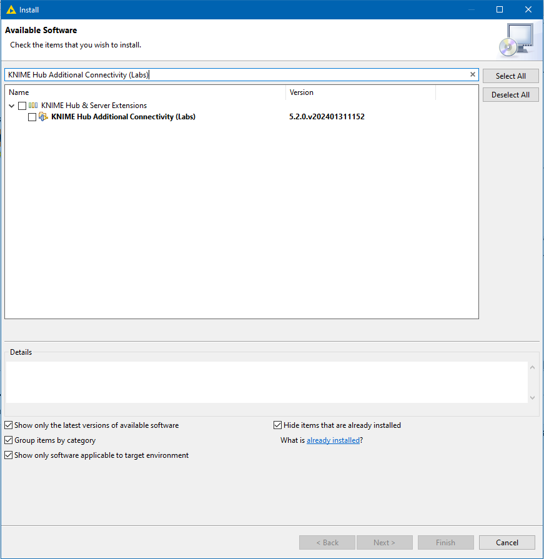
Task: Open the already installed link
Action: [x=333, y=440]
